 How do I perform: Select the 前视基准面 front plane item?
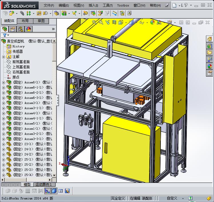point(21,62)
